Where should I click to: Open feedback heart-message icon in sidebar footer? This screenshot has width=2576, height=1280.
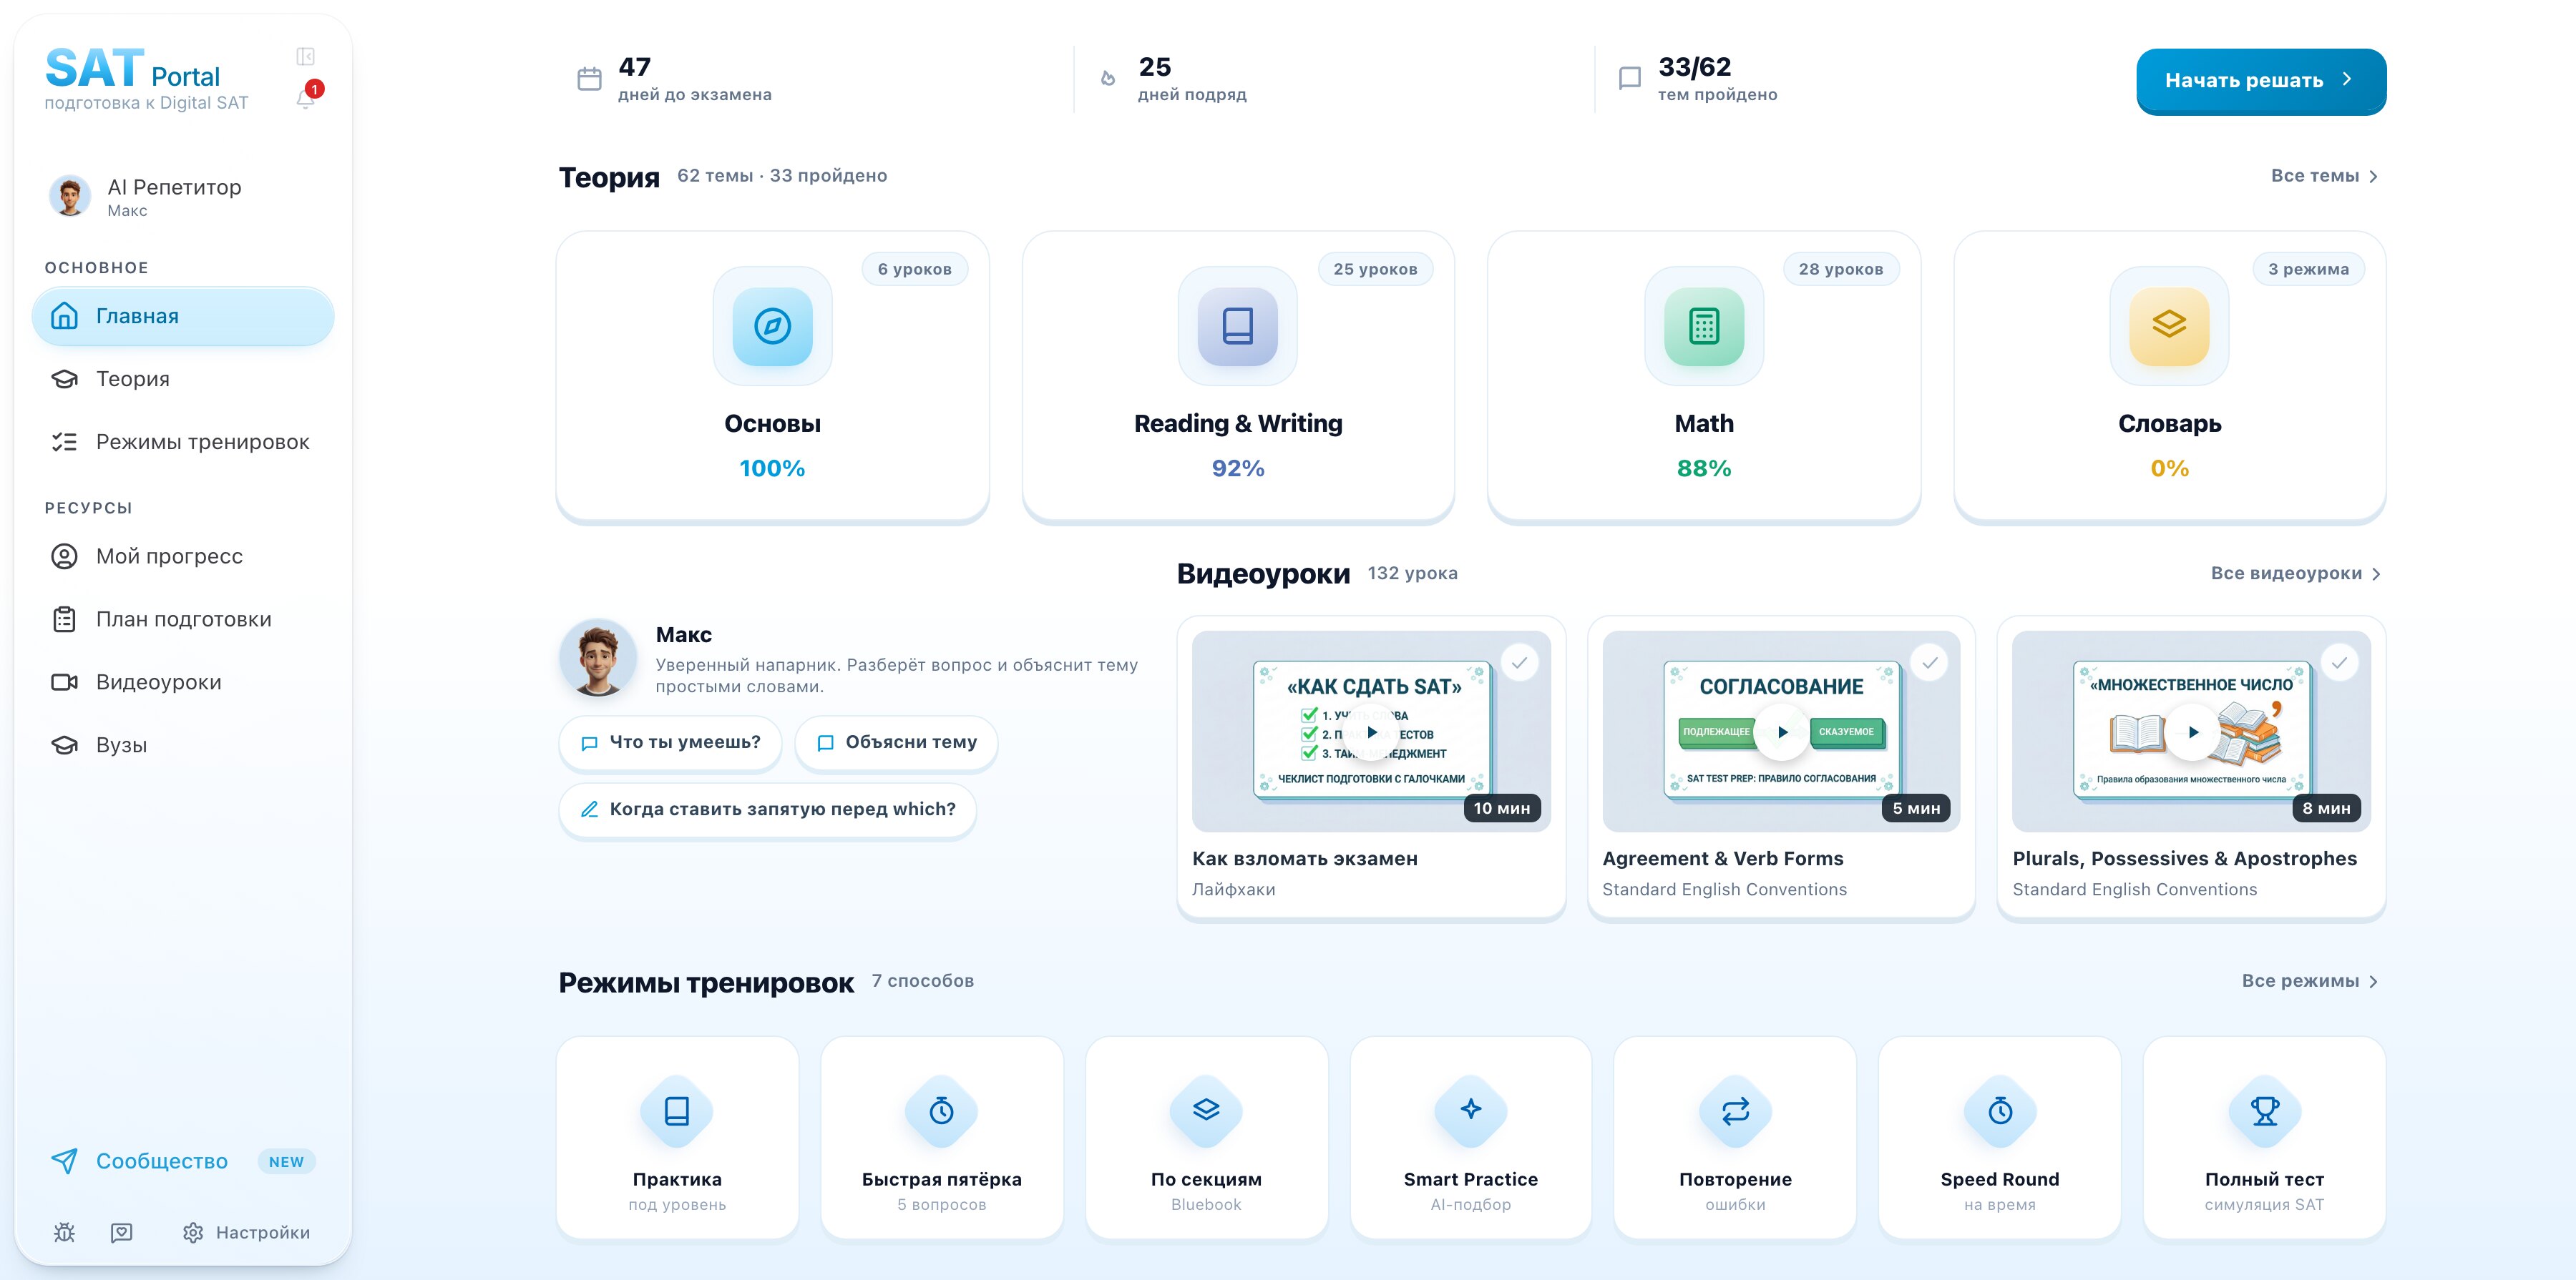pos(122,1232)
